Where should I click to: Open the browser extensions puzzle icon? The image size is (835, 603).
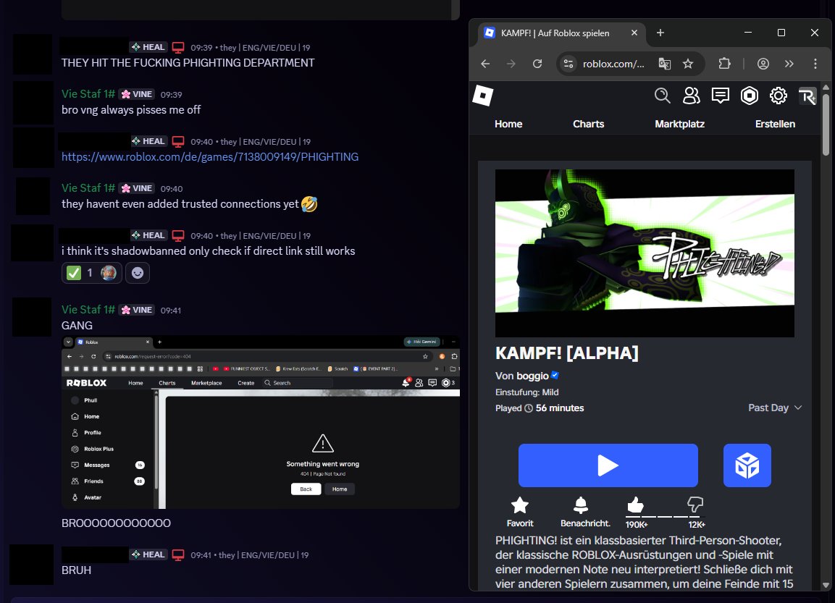(724, 64)
